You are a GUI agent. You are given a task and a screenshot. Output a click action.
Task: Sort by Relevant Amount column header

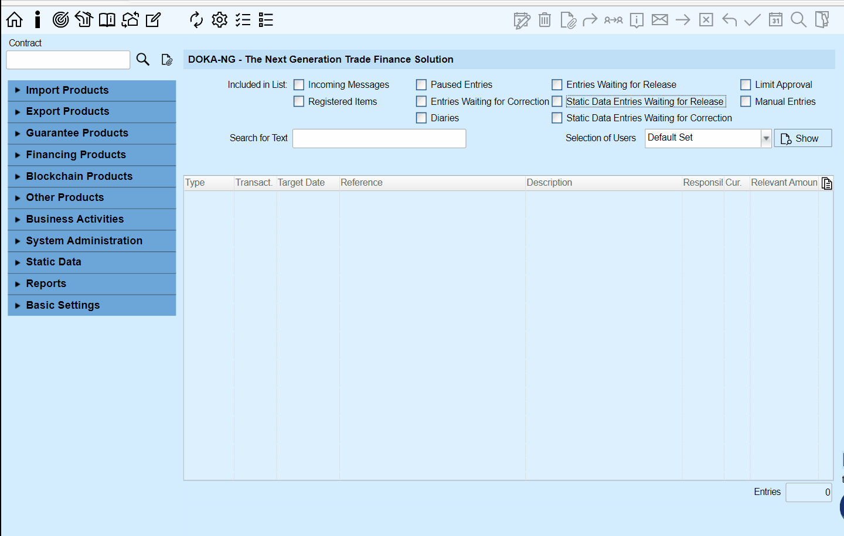(784, 183)
